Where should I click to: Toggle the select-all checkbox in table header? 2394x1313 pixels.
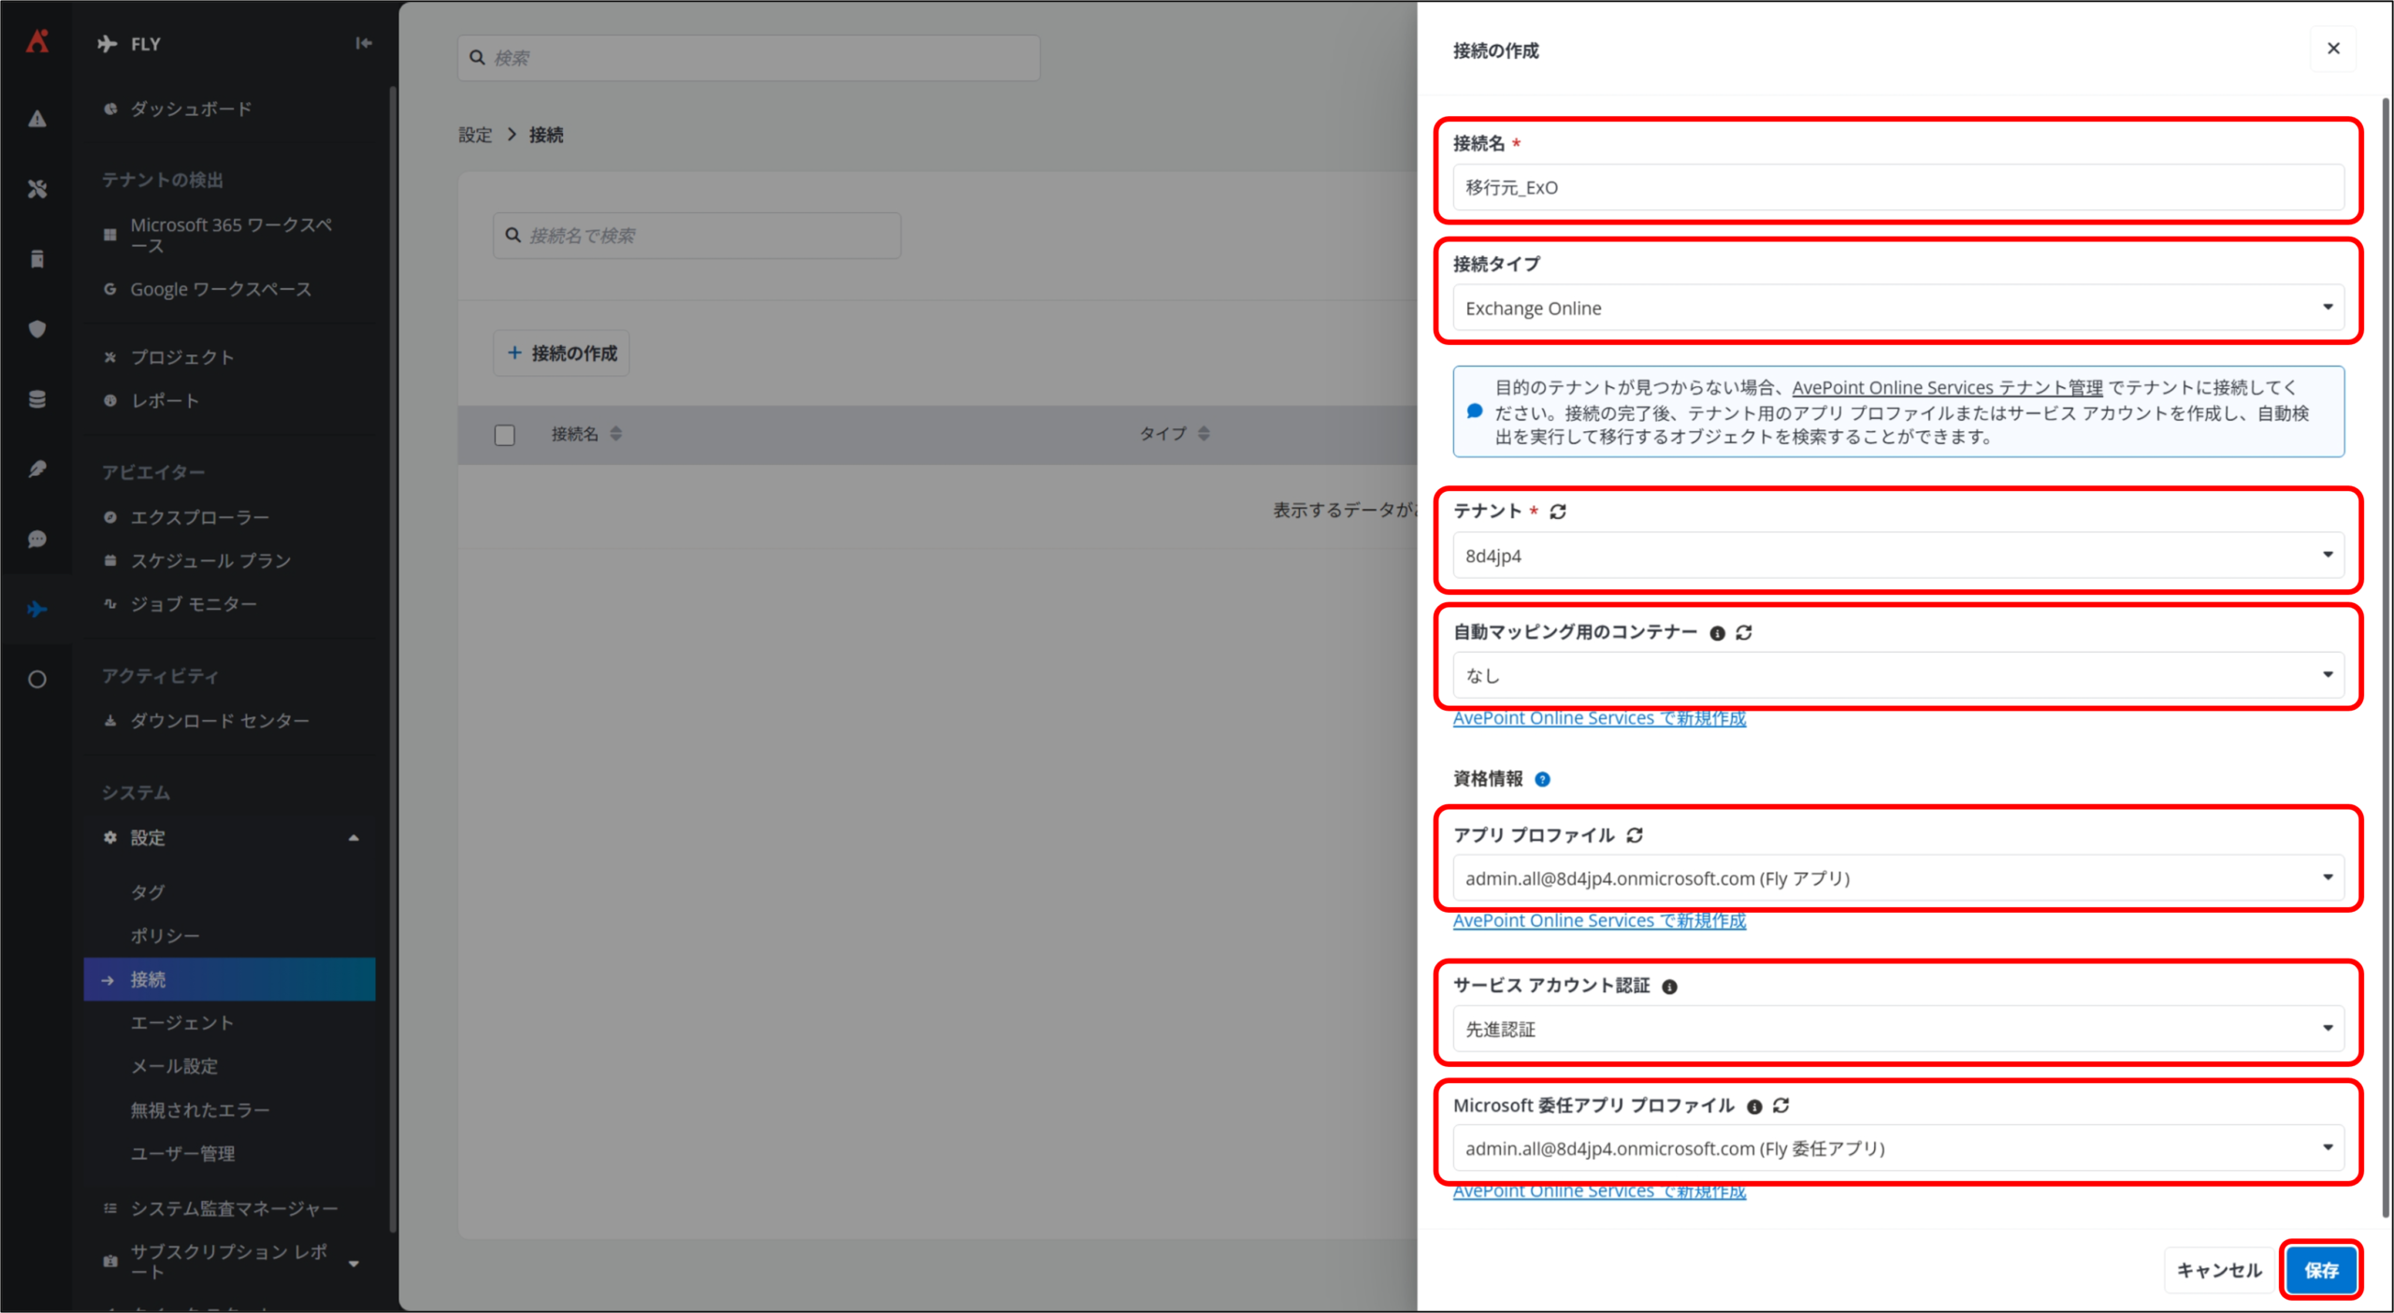(505, 435)
